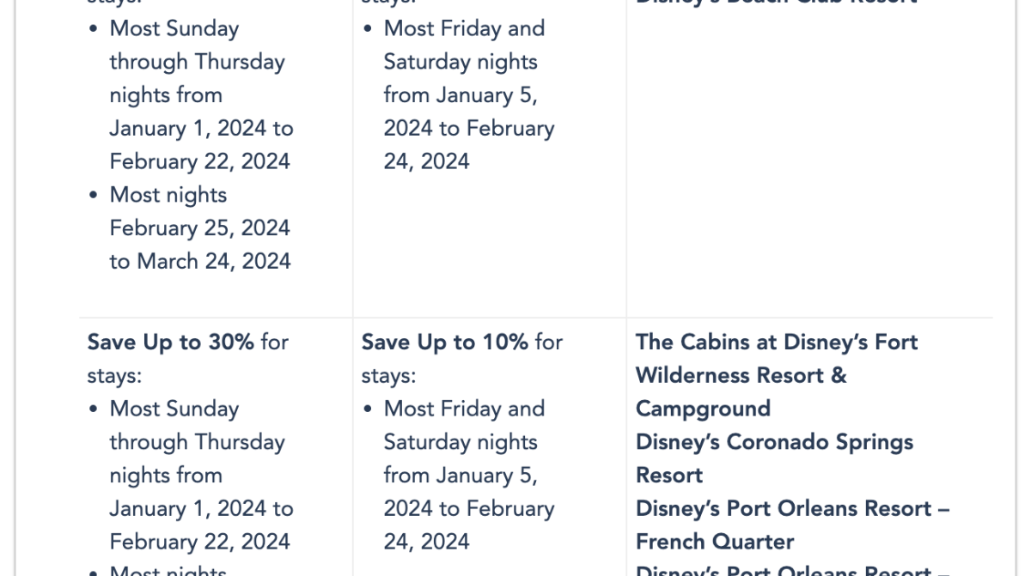The height and width of the screenshot is (576, 1031).
Task: Click "Campground" word in resort list
Action: [x=703, y=409]
